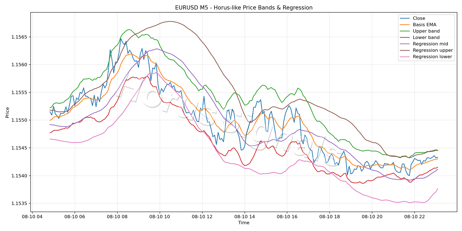Click the 'Price' y-axis label
462x231 pixels.
click(x=8, y=112)
